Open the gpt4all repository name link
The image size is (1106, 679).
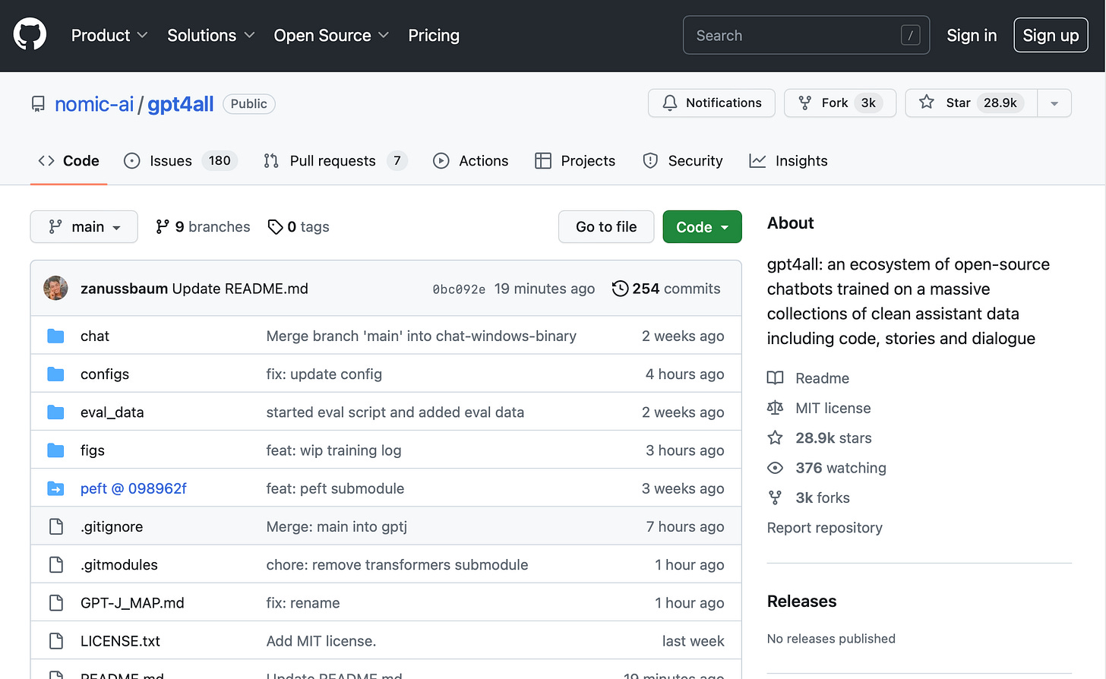pos(181,104)
